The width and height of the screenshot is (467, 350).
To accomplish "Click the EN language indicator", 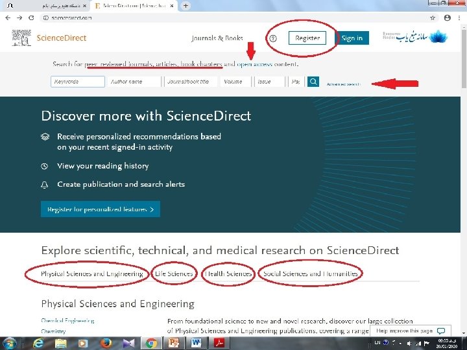I will pyautogui.click(x=377, y=343).
